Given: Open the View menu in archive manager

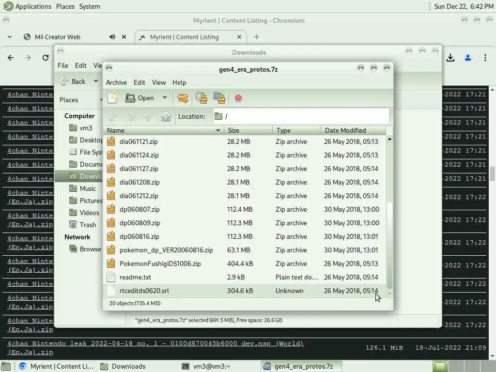Looking at the screenshot, I should pyautogui.click(x=159, y=82).
